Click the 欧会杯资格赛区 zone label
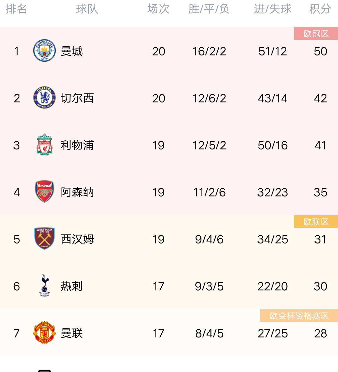 click(x=299, y=316)
